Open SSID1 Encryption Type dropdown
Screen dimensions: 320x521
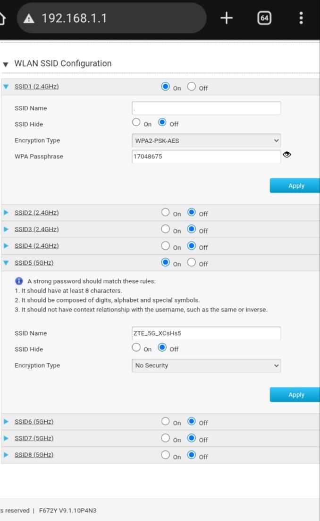206,140
